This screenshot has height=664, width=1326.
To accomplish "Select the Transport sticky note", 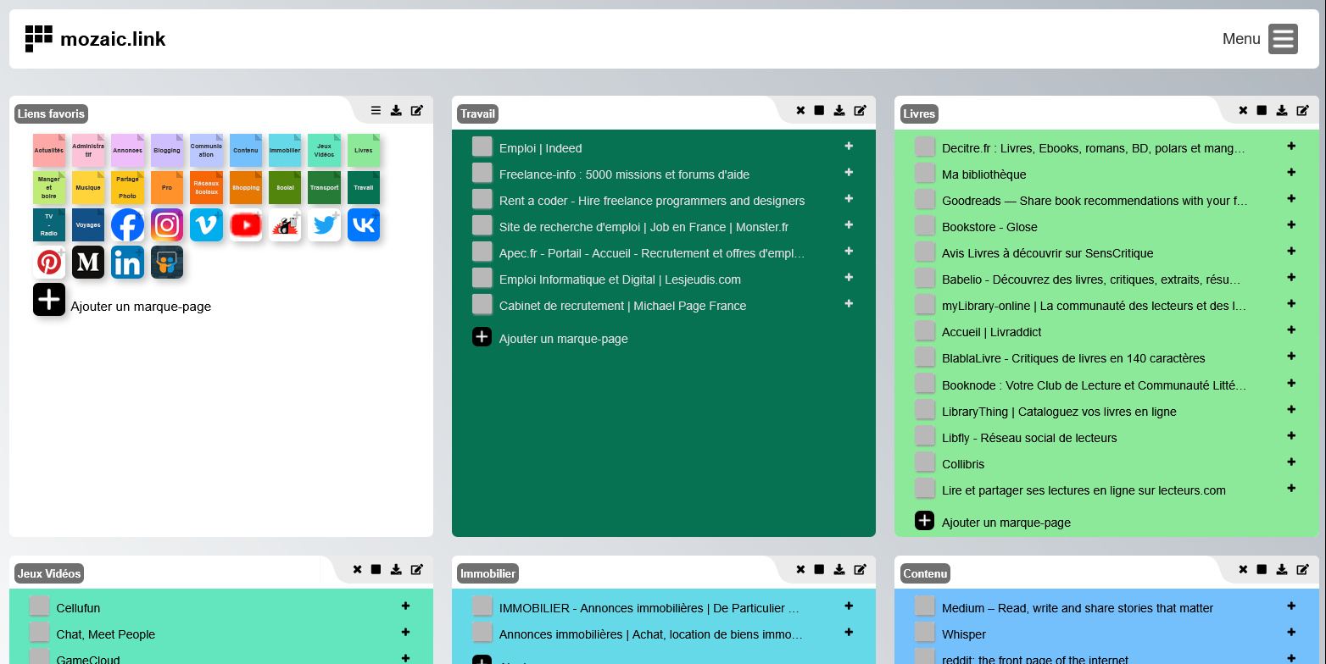I will 324,187.
